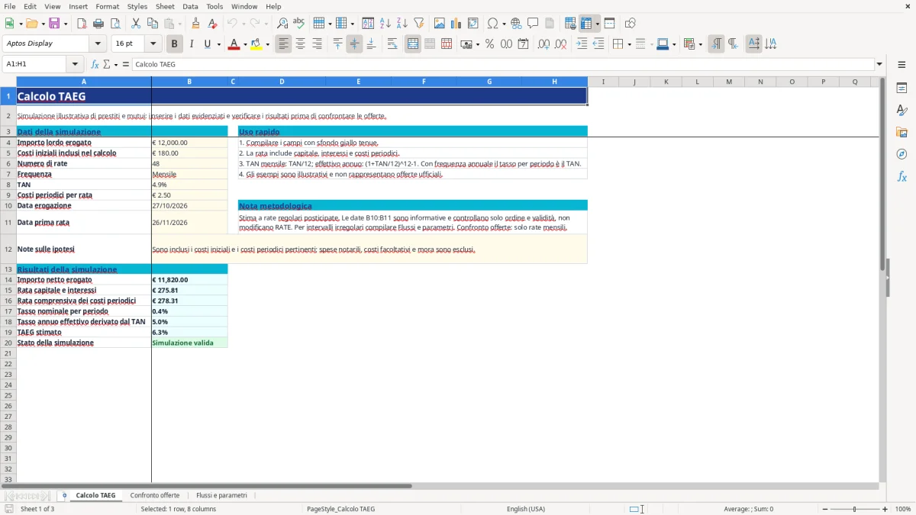Open the Sheet menu
The image size is (916, 515).
(165, 6)
